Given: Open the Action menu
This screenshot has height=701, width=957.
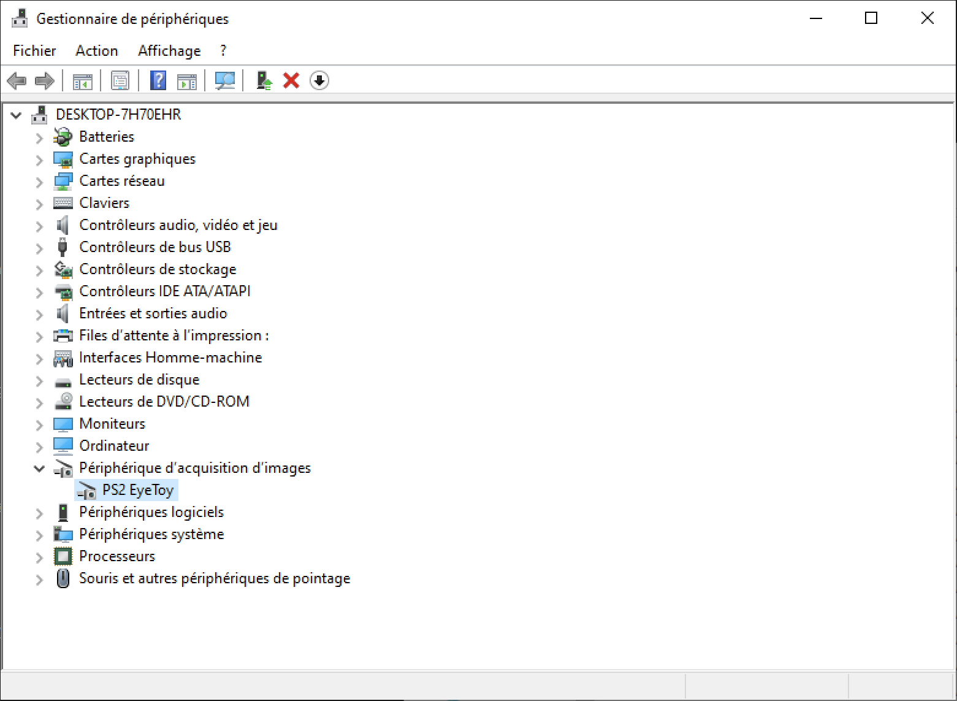Looking at the screenshot, I should click(x=96, y=51).
